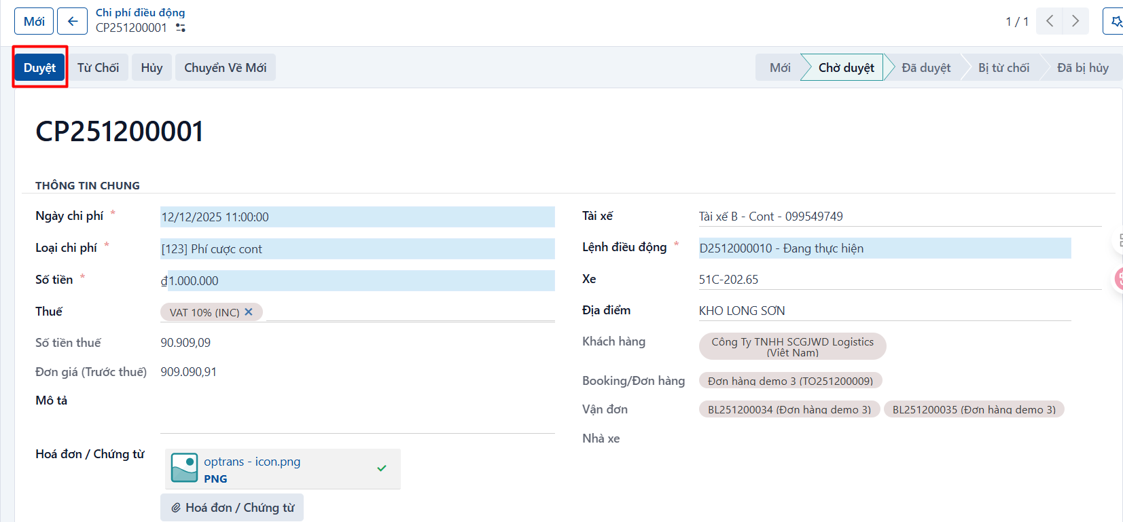Upload a file via Hoá đơn / Chứng từ button

(x=232, y=508)
